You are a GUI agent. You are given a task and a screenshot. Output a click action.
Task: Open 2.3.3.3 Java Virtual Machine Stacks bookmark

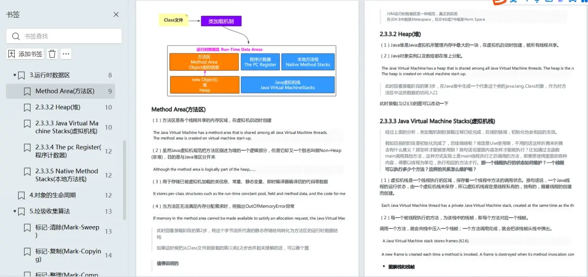[67, 127]
